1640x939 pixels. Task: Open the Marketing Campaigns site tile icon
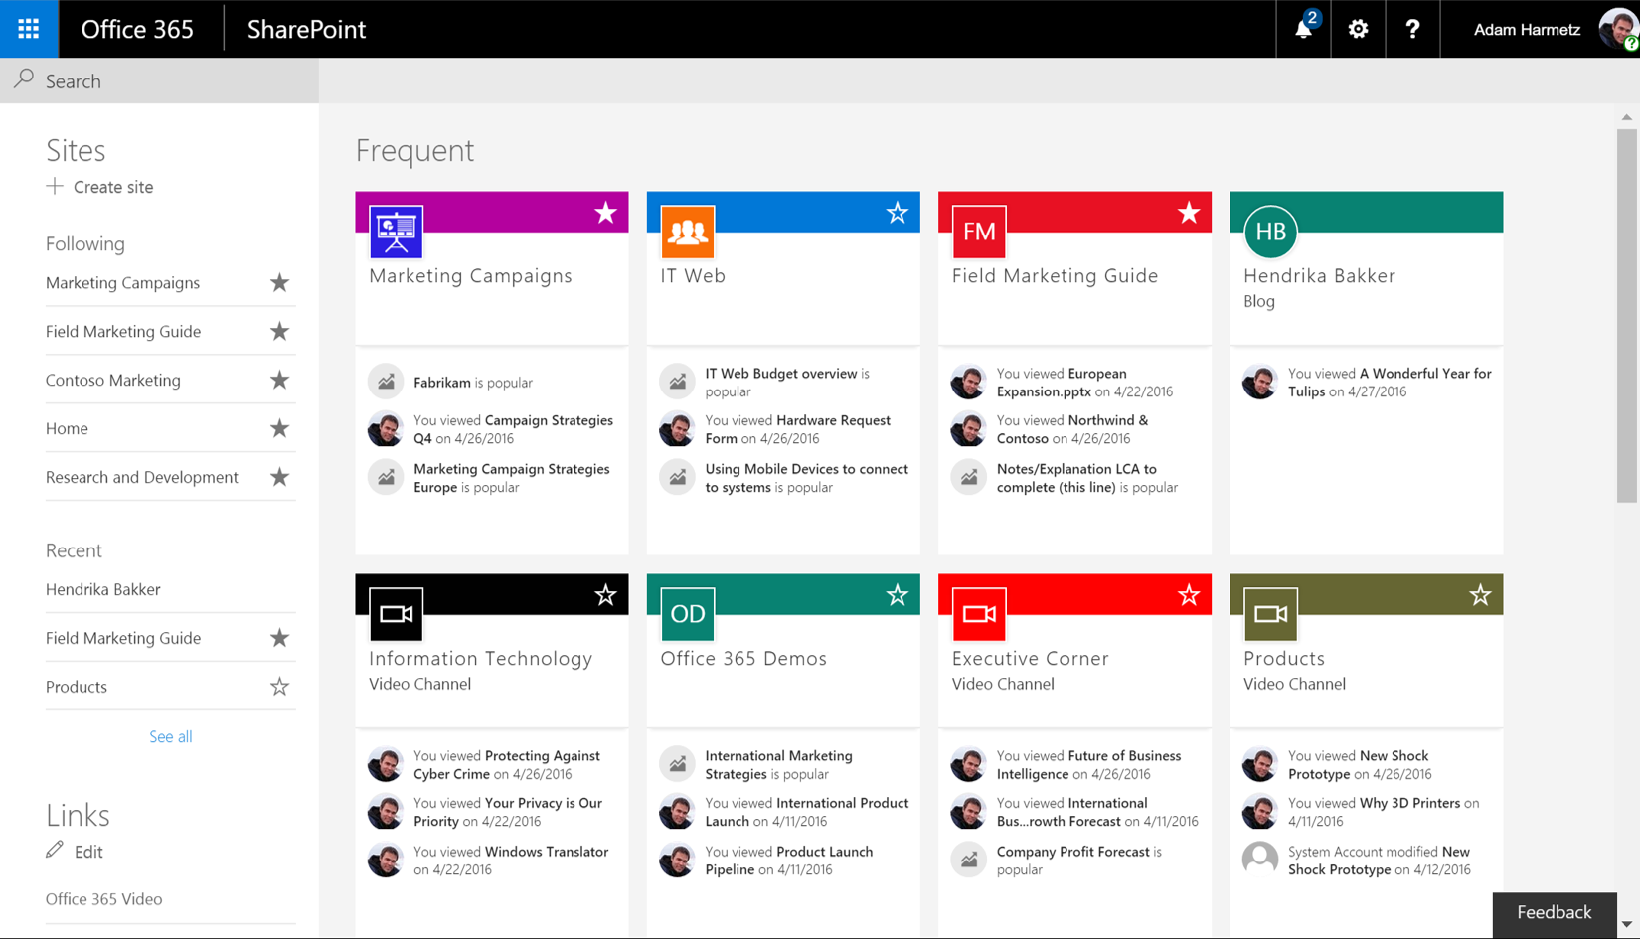(x=396, y=231)
